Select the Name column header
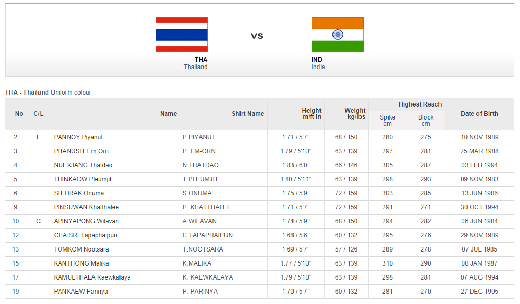Screen dimensions: 520x304 (168, 114)
